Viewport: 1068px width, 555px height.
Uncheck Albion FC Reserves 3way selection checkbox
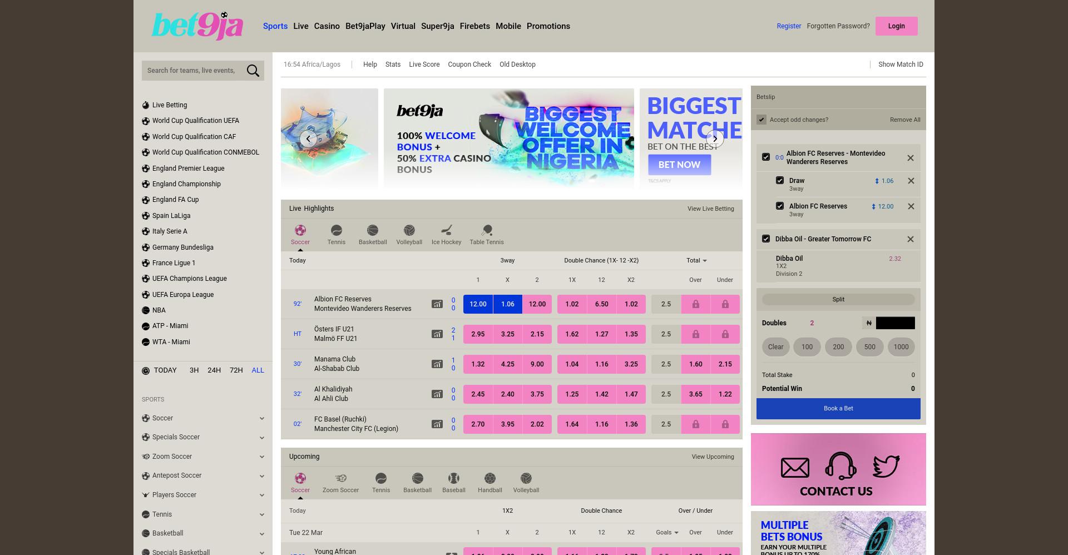click(x=780, y=206)
